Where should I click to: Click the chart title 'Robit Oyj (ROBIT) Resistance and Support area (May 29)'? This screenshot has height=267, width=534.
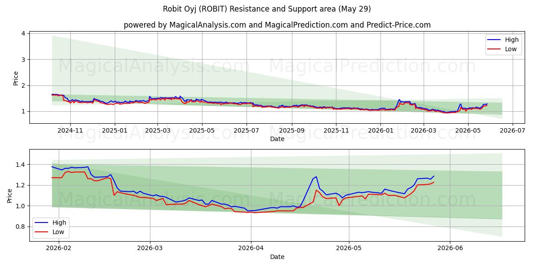[x=267, y=9]
